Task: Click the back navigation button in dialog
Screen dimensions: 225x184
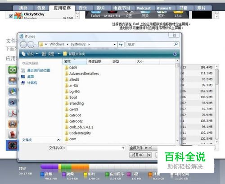Action: (x=23, y=45)
